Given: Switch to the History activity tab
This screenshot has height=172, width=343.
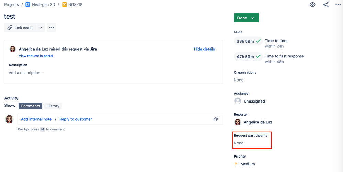Looking at the screenshot, I should point(53,106).
